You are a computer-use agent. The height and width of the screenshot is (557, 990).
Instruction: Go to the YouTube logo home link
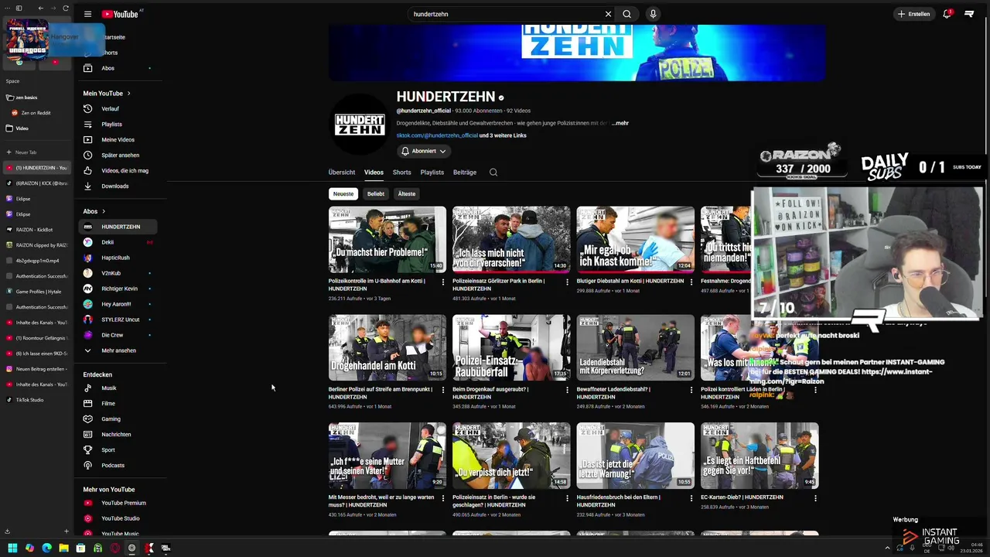pyautogui.click(x=121, y=14)
